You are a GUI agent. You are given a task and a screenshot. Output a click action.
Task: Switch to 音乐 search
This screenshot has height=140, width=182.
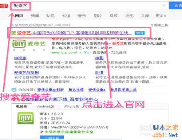[x=82, y=16]
